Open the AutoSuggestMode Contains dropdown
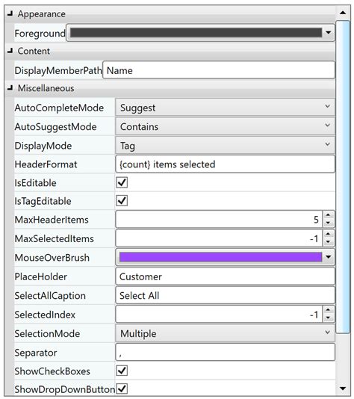354x399 pixels. tap(225, 126)
